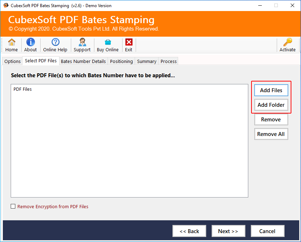Open the About info icon
Screen dimensions: 301x242
[x=30, y=42]
